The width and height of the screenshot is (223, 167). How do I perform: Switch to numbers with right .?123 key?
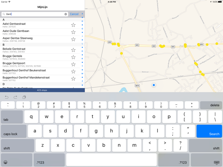coord(174,160)
